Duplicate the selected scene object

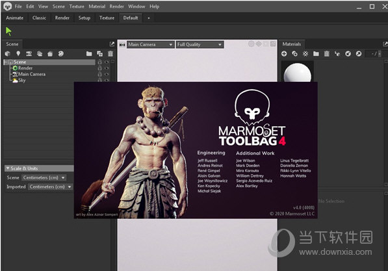(99, 54)
